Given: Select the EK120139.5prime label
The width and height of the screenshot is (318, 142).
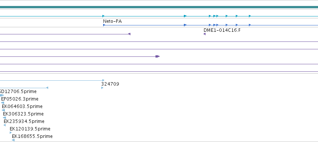Looking at the screenshot, I should tap(30, 129).
